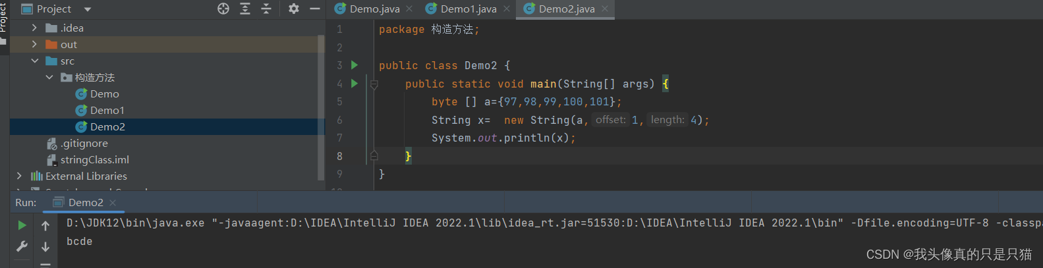Select the .idea folder row
This screenshot has width=1043, height=268.
click(163, 28)
